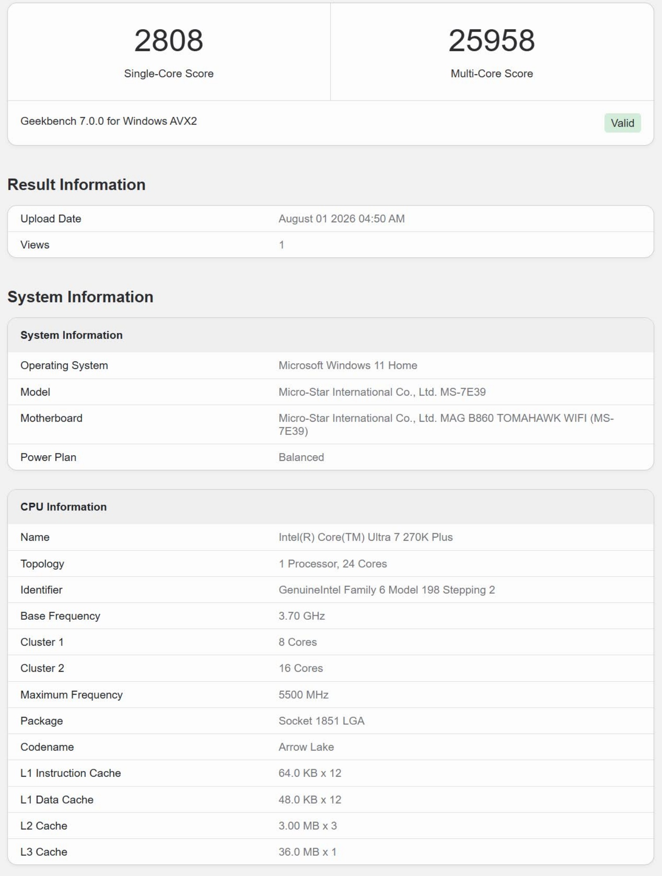The height and width of the screenshot is (876, 662).
Task: Click the Valid badge
Action: (622, 123)
